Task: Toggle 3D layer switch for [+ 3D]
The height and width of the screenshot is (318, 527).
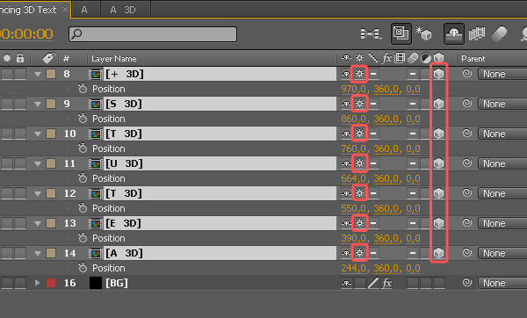Action: click(438, 74)
